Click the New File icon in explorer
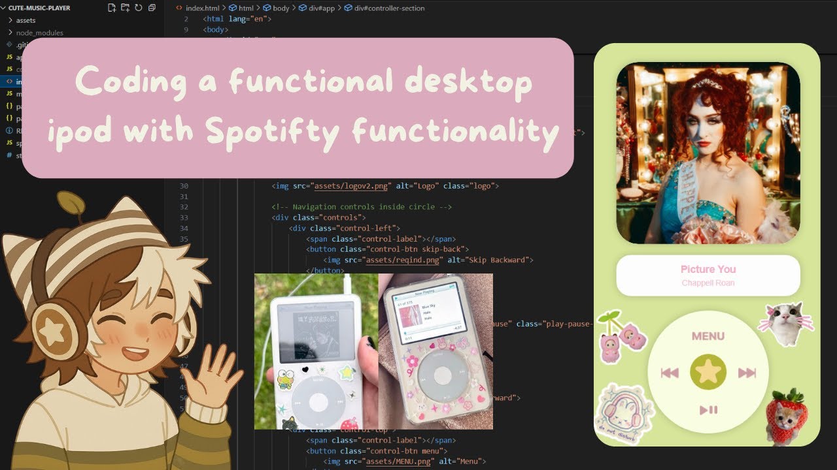837x470 pixels. (112, 8)
